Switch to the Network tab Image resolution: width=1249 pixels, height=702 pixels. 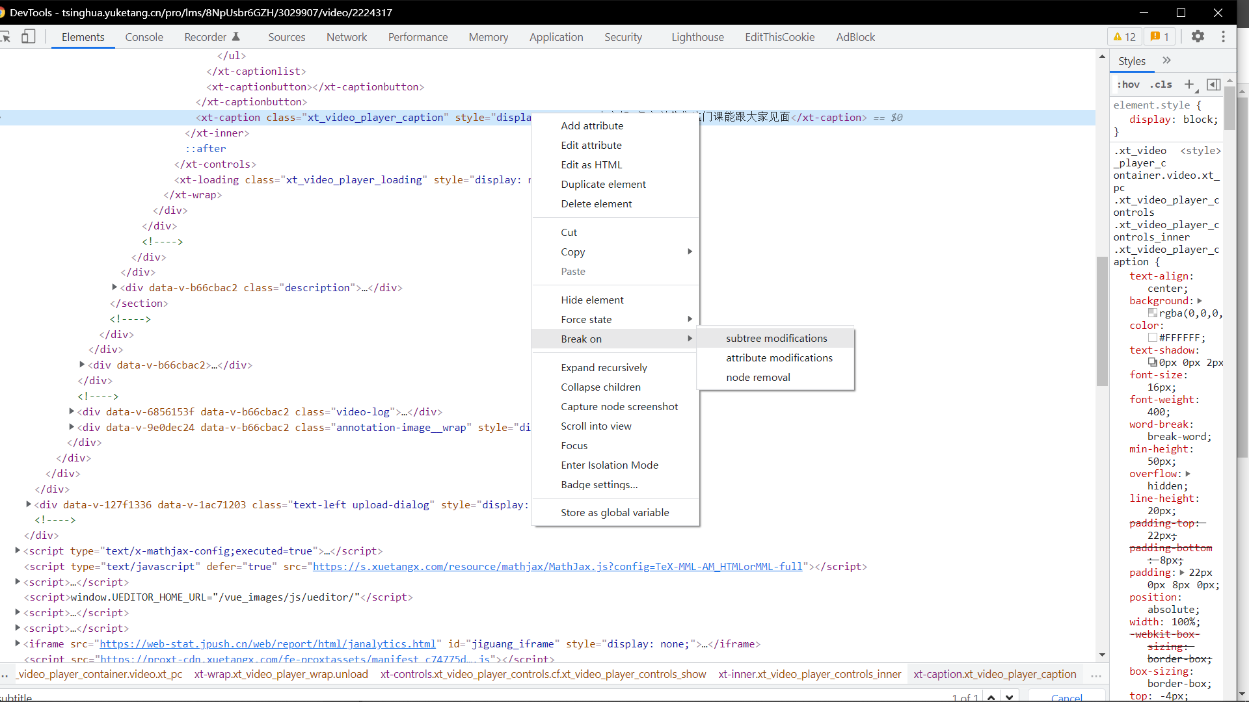click(x=347, y=37)
